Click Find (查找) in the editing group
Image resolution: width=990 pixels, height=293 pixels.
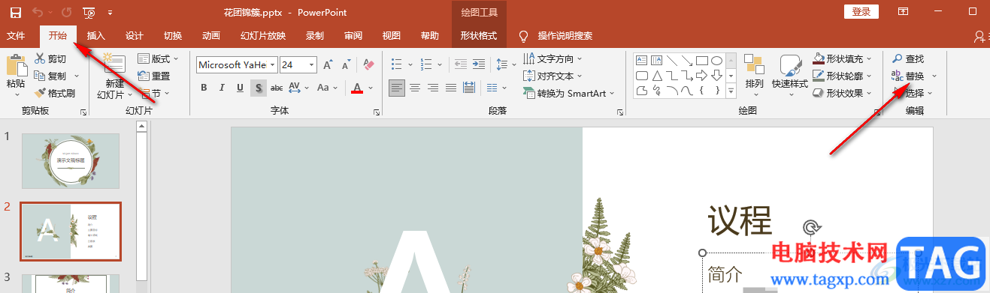(x=908, y=58)
